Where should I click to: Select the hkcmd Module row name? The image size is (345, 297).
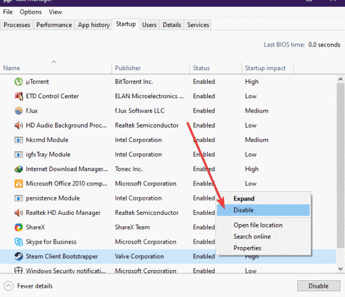[47, 140]
